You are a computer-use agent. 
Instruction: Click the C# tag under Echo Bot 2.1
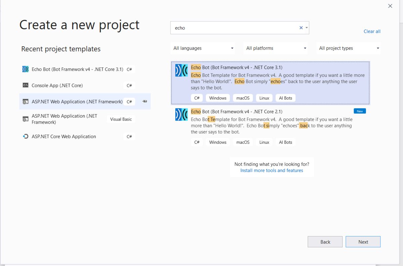(x=197, y=142)
